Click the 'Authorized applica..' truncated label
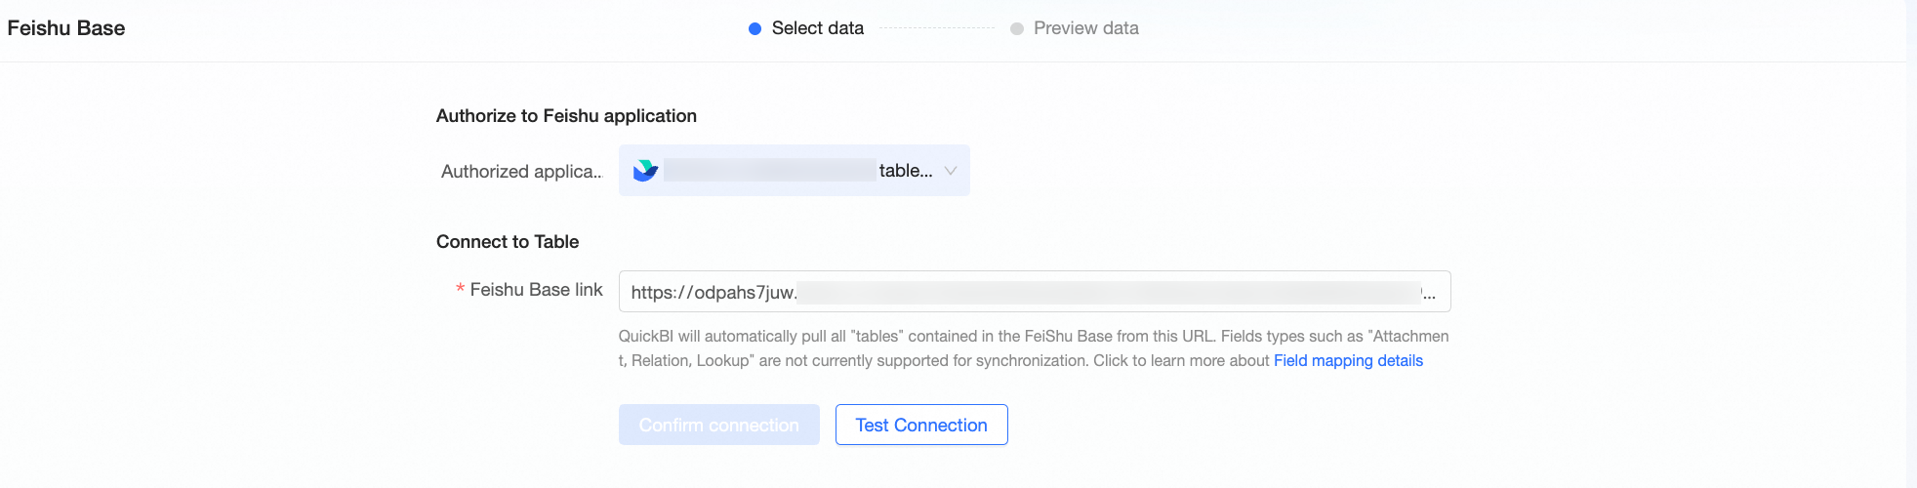 point(521,172)
